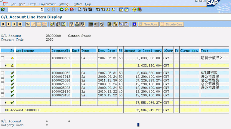Viewport: 231px width, 129px height.
Task: Click the Type column header
Action: click(88, 51)
